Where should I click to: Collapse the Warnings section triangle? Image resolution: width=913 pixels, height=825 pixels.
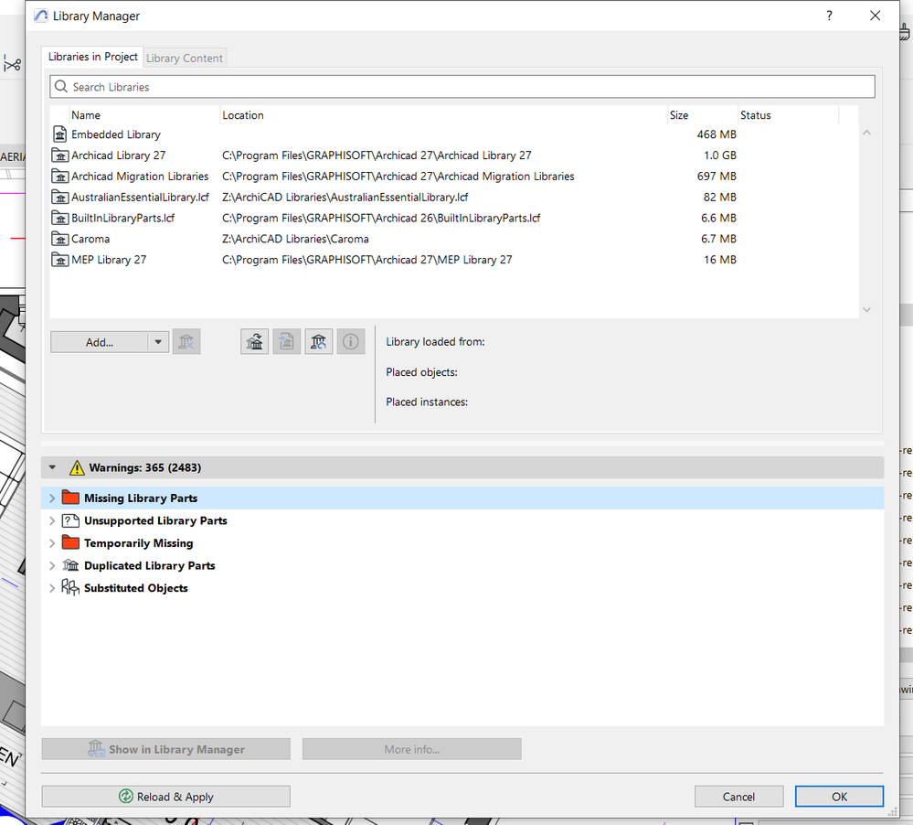click(52, 467)
